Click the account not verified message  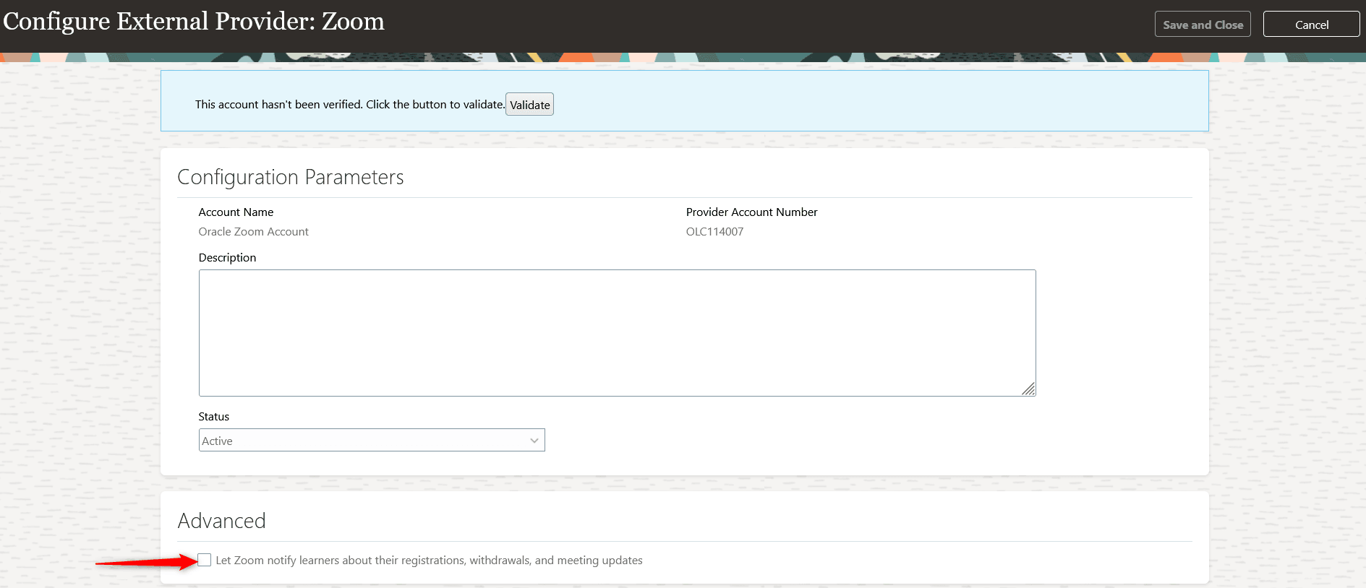pyautogui.click(x=350, y=105)
